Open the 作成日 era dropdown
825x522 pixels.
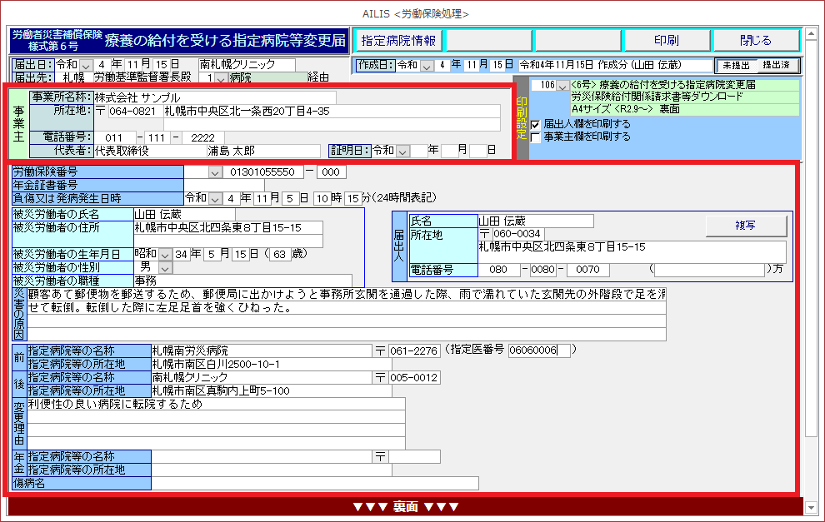tap(427, 65)
